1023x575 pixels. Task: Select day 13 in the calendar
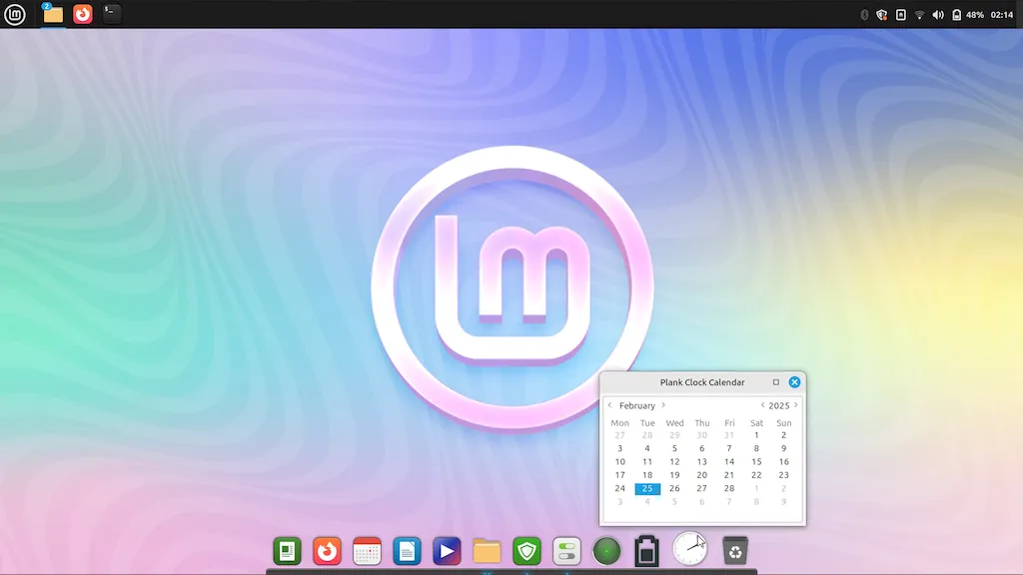(702, 461)
